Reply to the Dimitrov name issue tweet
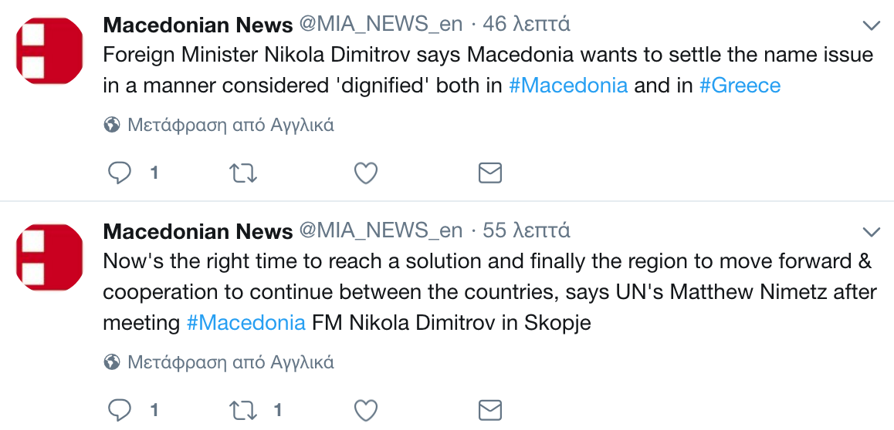894x430 pixels. click(x=119, y=173)
